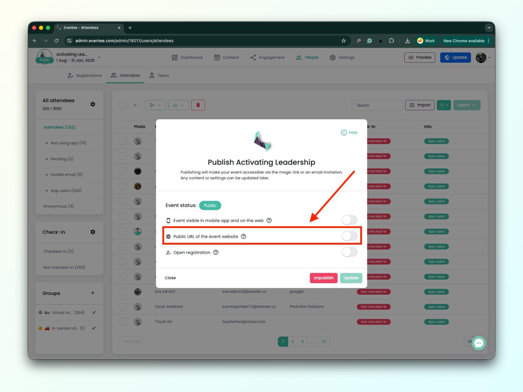Screen dimensions: 523x392
Task: Open Help link in the publish dialog
Action: (x=349, y=133)
